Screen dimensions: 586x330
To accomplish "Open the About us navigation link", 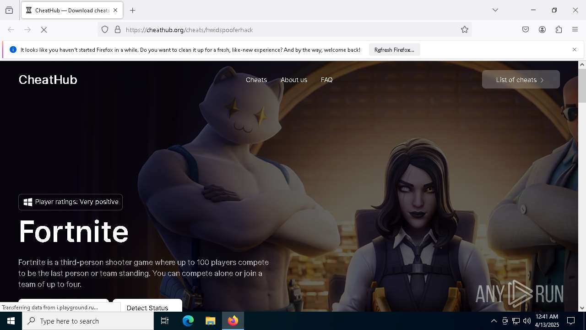I will (294, 80).
